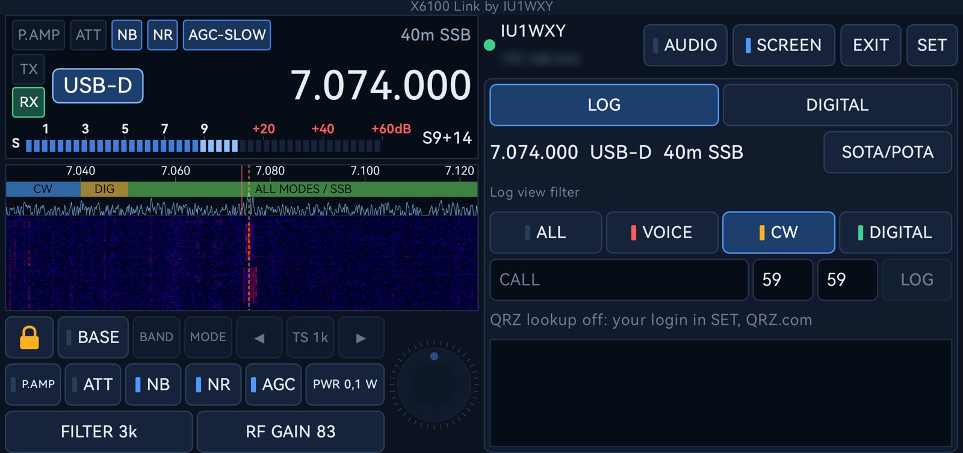Image resolution: width=963 pixels, height=453 pixels.
Task: Toggle the NR noise reduction button
Action: click(x=214, y=384)
